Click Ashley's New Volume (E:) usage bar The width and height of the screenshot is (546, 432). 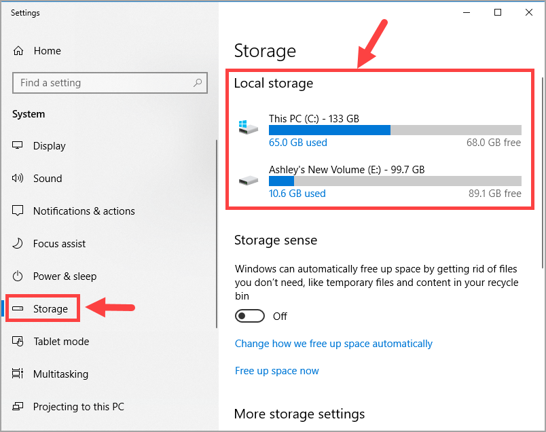coord(395,181)
